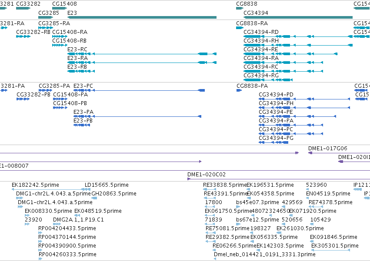370x261 pixels.
Task: Select the CG8838 gene arrow
Action: (240, 8)
